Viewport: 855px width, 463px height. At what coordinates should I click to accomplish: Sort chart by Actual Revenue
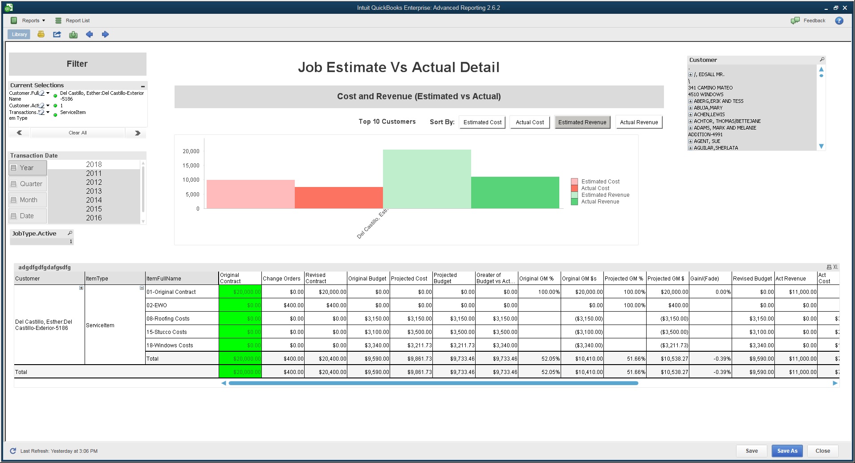[639, 122]
